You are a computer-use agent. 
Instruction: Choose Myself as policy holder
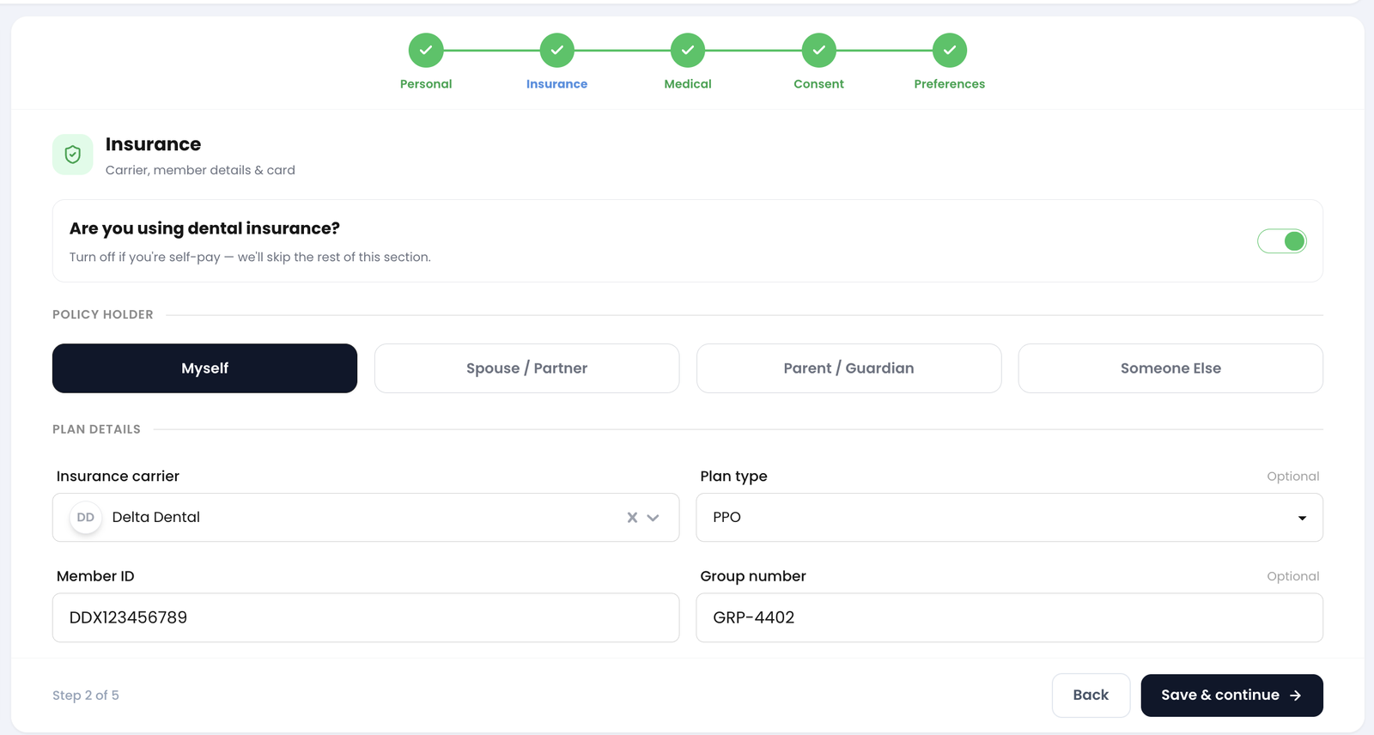204,368
